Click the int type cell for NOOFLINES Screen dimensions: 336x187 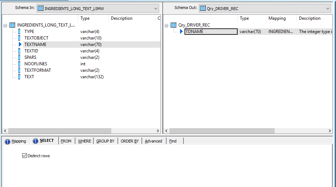click(83, 64)
